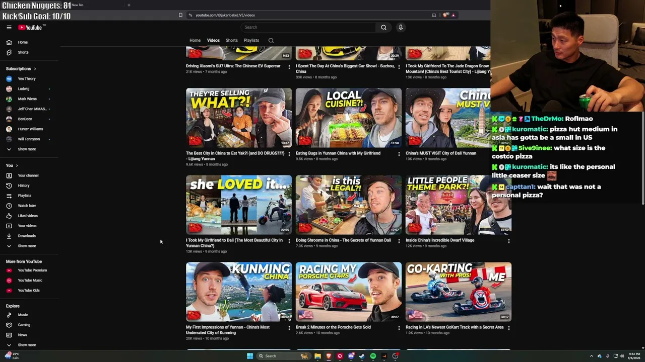Play the 'They're Selling What?!' thumbnail video
645x362 pixels.
point(239,118)
